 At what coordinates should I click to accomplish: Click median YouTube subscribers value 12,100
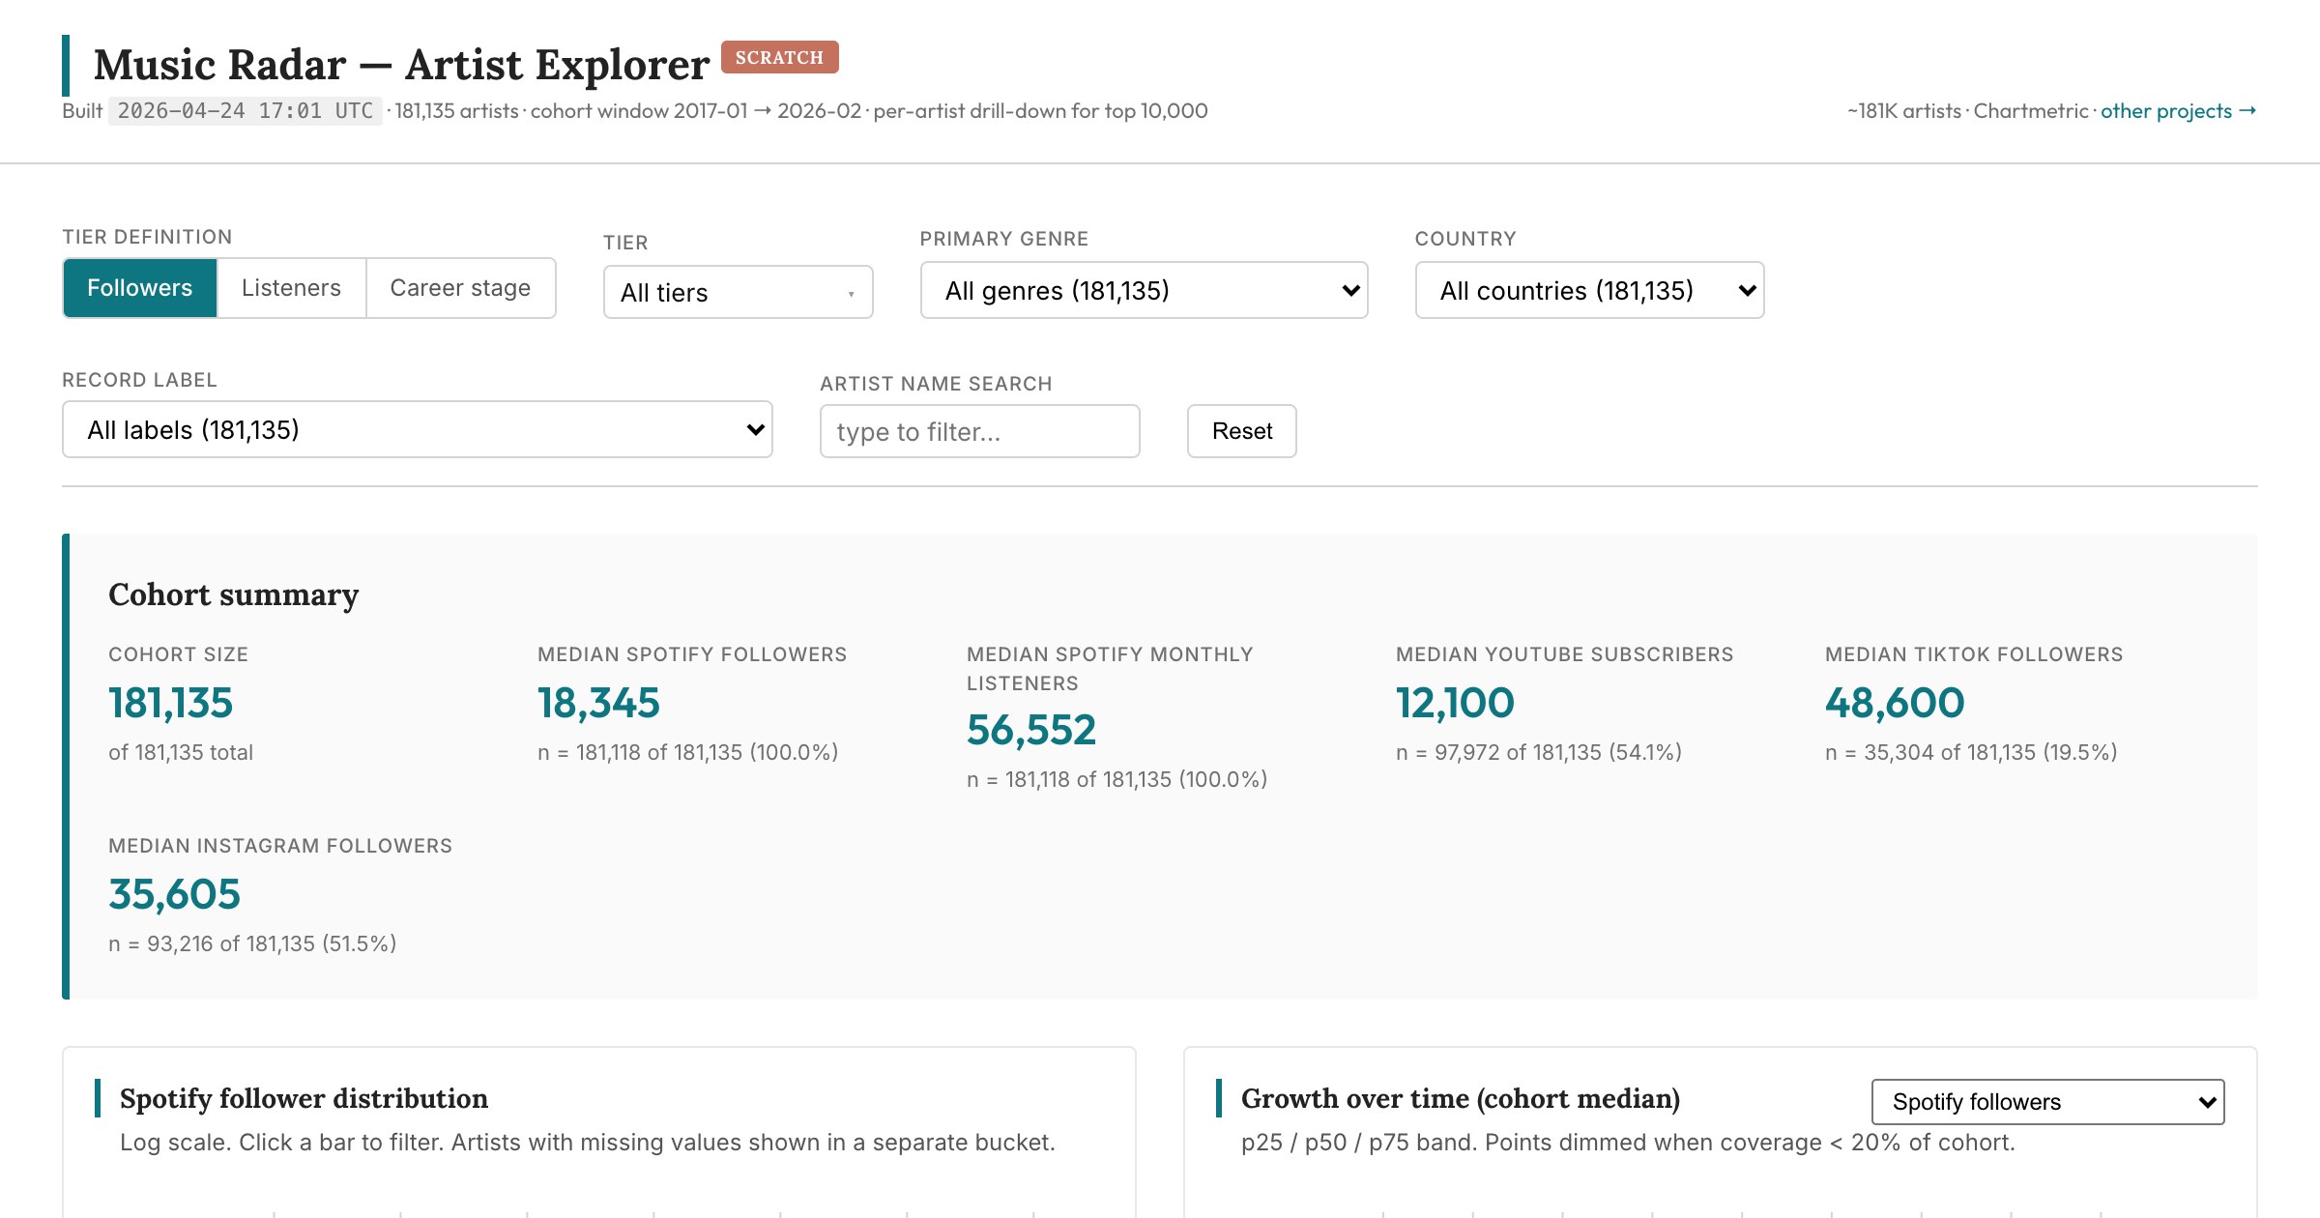tap(1455, 703)
